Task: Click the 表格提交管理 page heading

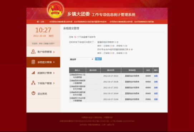Action: click(x=71, y=29)
